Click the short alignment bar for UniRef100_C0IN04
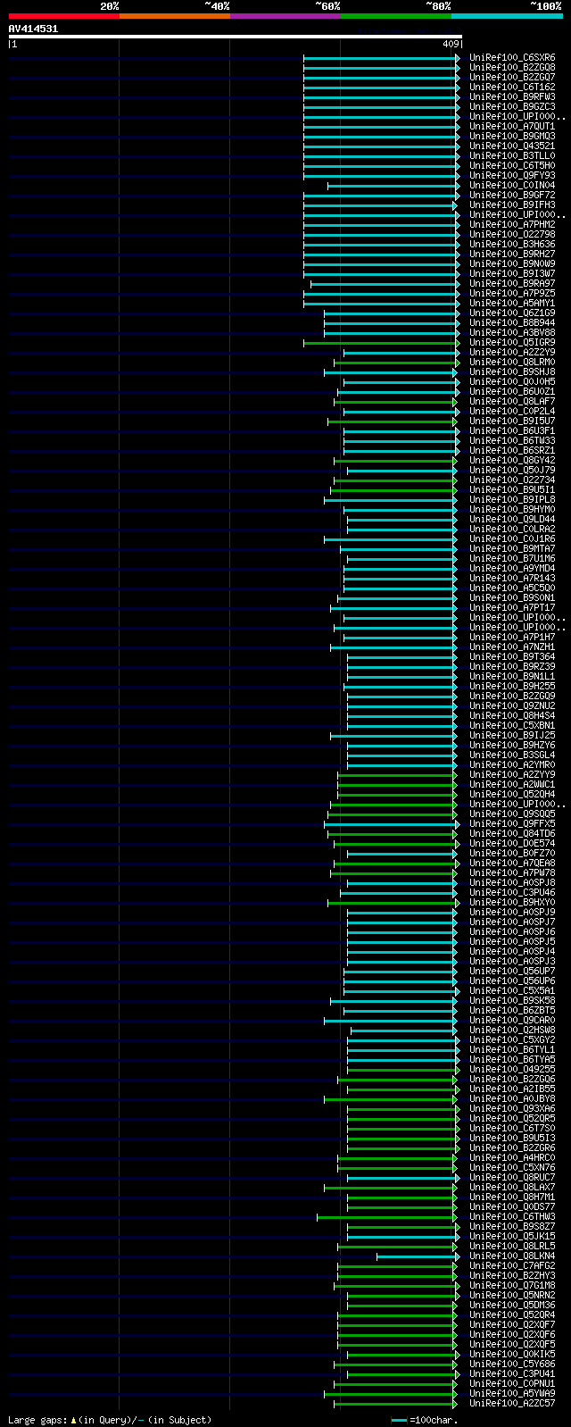This screenshot has height=1427, width=571. pyautogui.click(x=393, y=186)
